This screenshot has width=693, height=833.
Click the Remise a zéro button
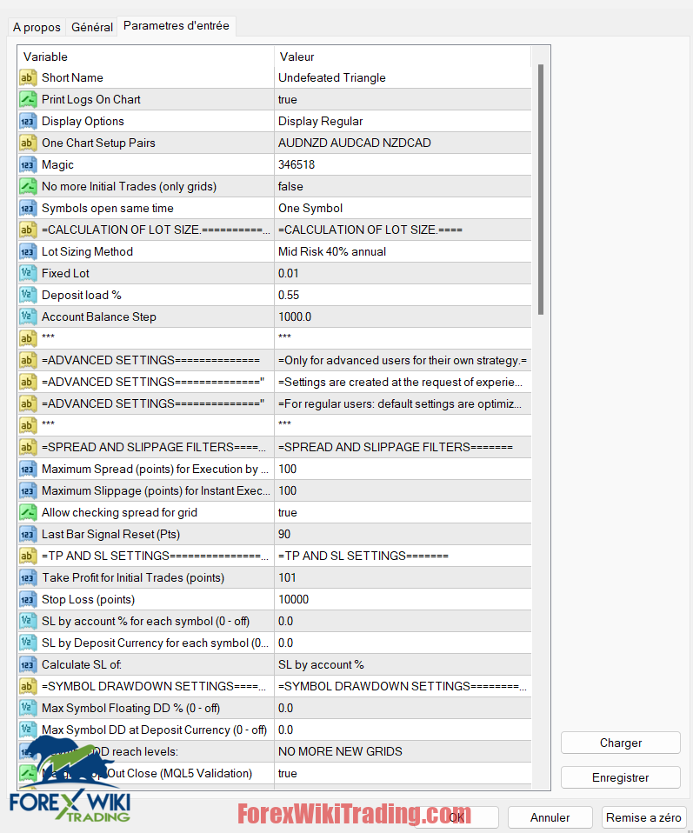643,817
